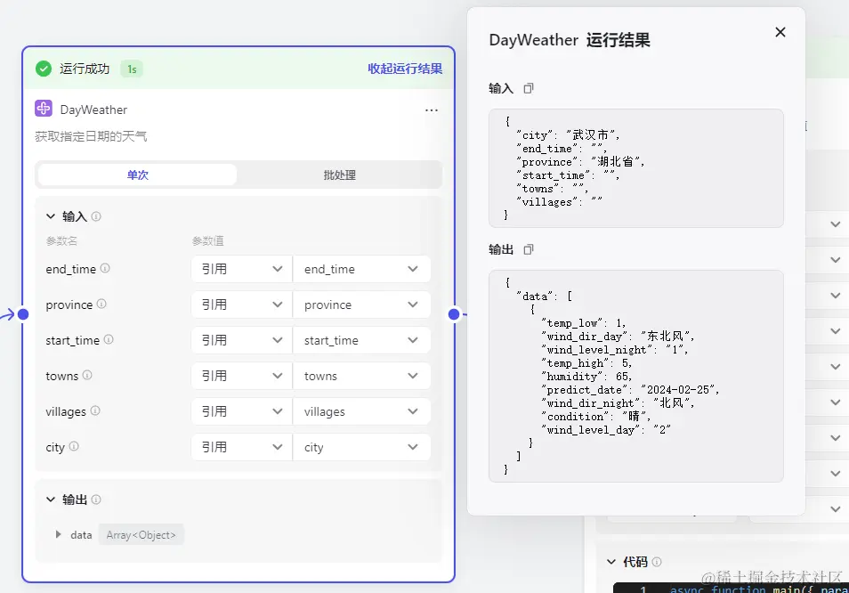Click the "temp_high": 5 output line
849x593 pixels.
587,363
